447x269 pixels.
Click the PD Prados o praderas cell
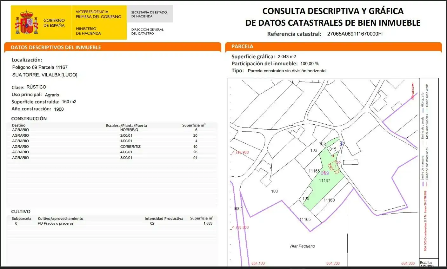point(56,223)
